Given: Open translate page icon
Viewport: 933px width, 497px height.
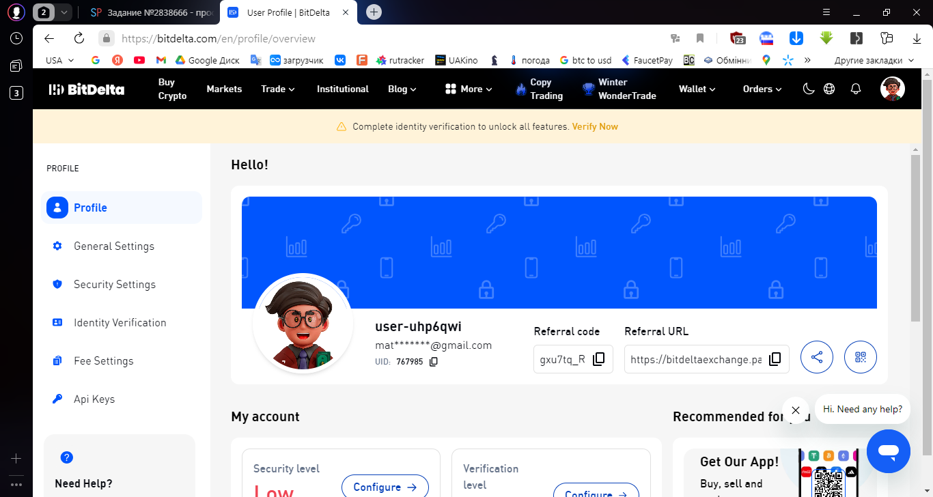Looking at the screenshot, I should [x=676, y=38].
